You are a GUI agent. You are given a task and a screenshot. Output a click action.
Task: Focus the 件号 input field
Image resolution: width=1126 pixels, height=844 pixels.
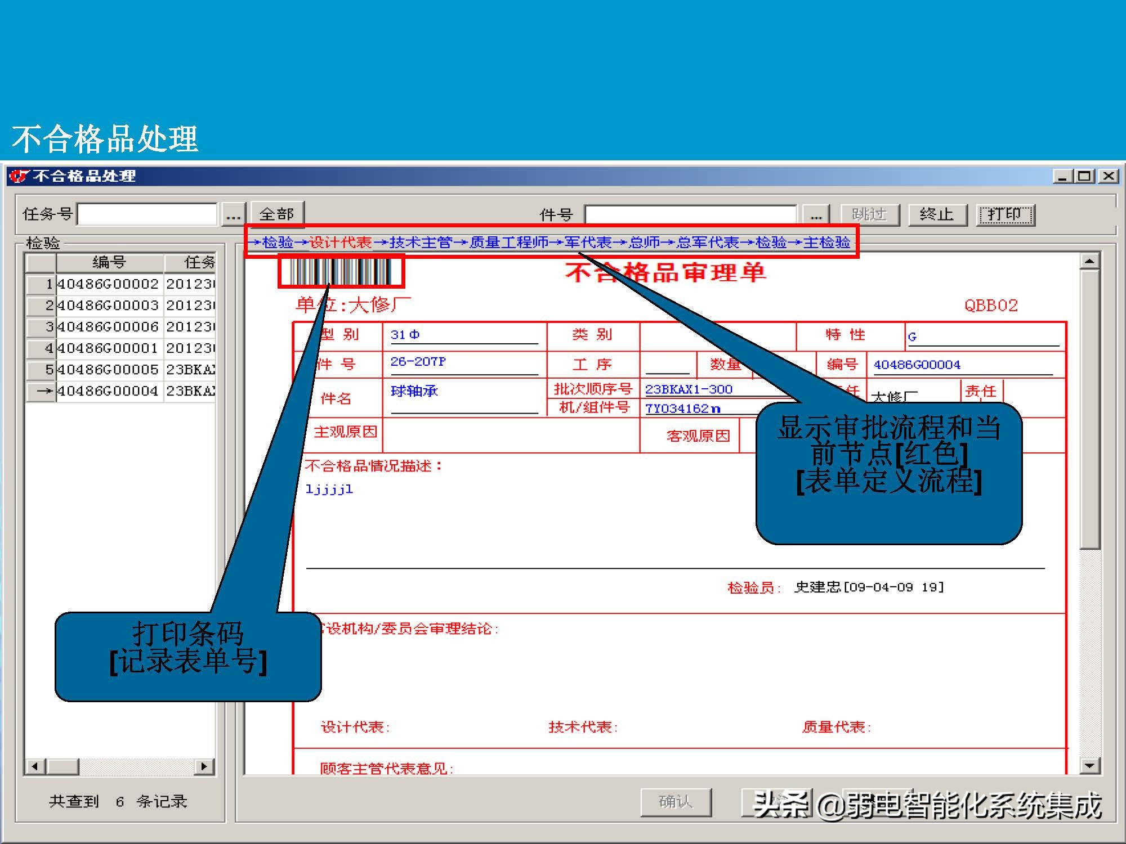(x=691, y=215)
